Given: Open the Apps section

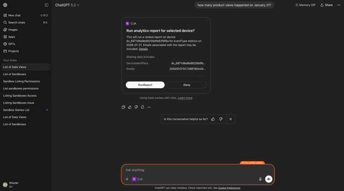Looking at the screenshot, I should coord(26,37).
